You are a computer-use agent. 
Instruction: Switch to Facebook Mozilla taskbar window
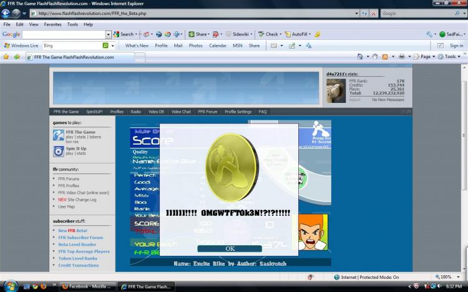(87, 286)
